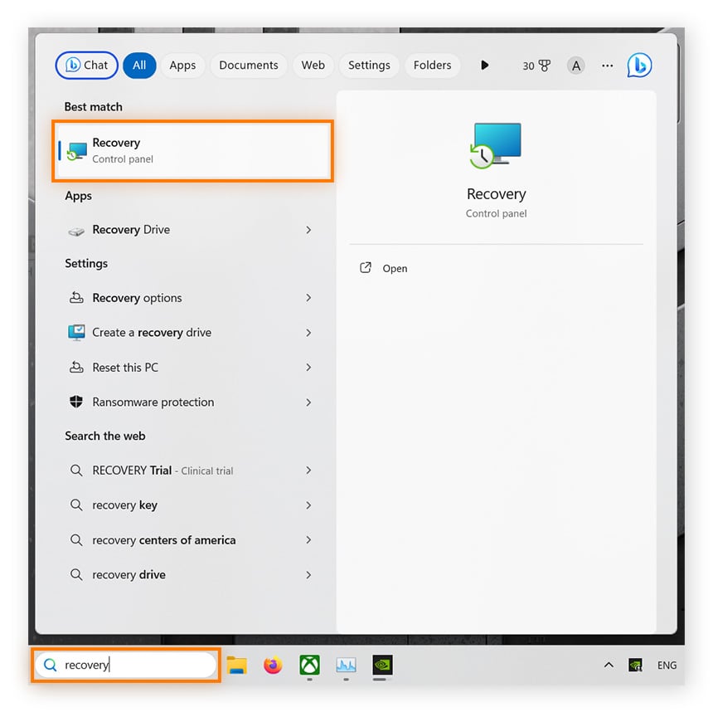Screen dimensions: 713x712
Task: Open File Explorer from the taskbar
Action: pyautogui.click(x=236, y=665)
